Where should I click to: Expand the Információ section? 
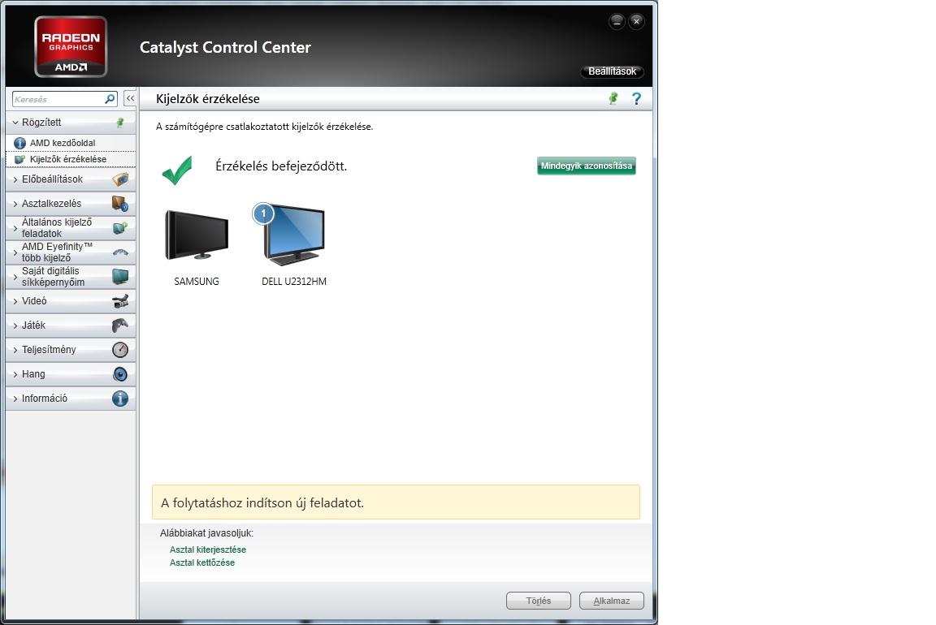(15, 399)
